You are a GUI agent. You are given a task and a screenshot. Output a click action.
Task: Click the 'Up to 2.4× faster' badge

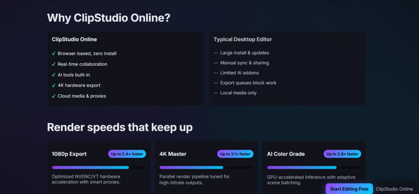click(x=127, y=154)
